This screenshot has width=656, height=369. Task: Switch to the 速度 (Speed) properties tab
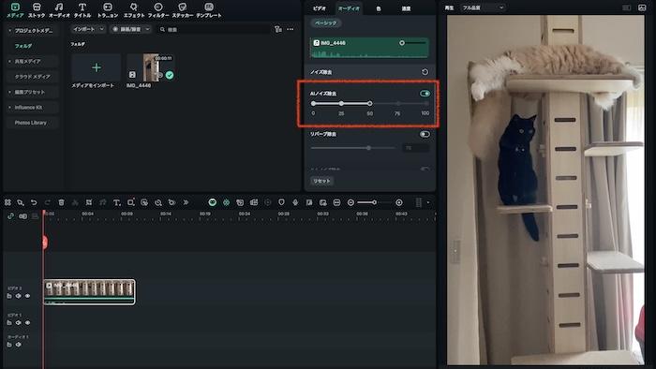click(x=406, y=8)
